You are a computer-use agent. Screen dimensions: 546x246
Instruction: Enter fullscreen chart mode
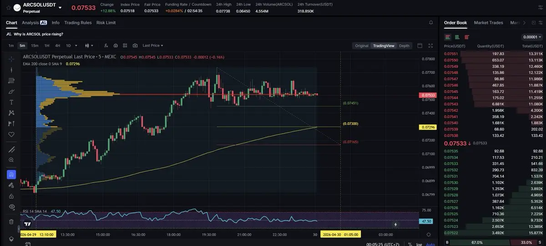click(x=431, y=45)
